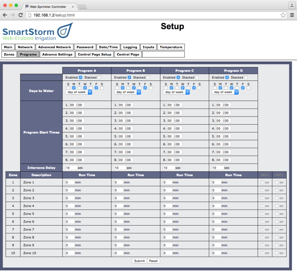Image resolution: width=297 pixels, height=276 pixels.
Task: Click the Submit button
Action: point(139,261)
